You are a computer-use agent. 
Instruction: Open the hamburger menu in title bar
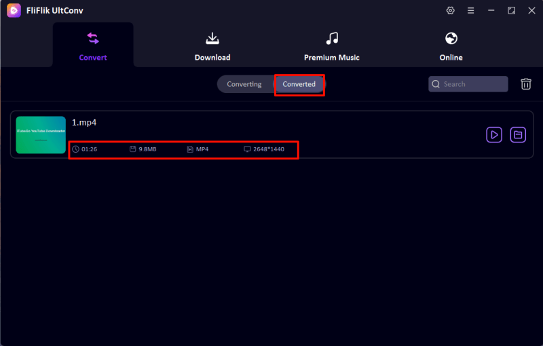coord(470,11)
